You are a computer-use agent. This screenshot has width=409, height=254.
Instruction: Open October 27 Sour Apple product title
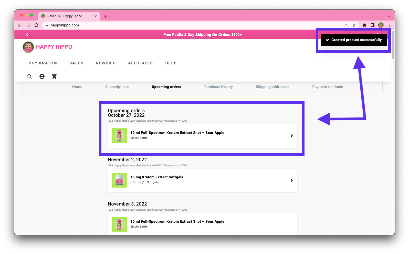tap(177, 133)
